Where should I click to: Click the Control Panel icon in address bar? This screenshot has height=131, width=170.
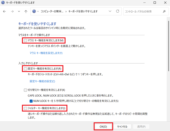pos(34,11)
